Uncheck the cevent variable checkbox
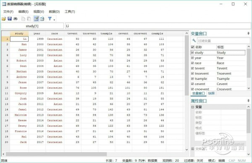This screenshot has height=163, width=252. [x=192, y=84]
